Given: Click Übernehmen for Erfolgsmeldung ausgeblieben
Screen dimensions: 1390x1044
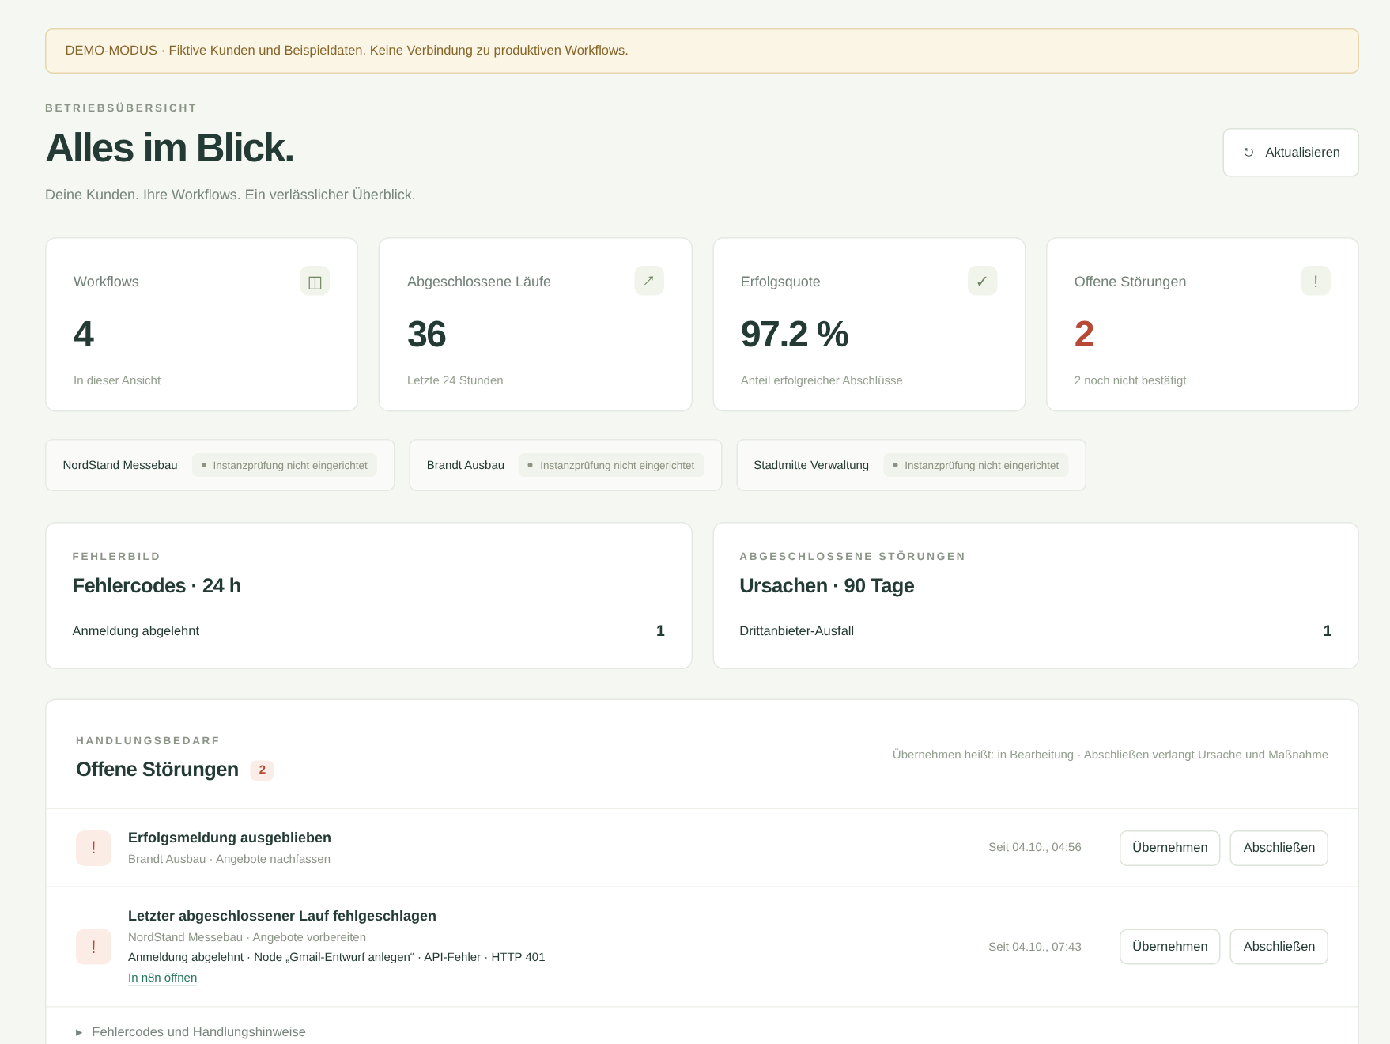Looking at the screenshot, I should (1169, 848).
